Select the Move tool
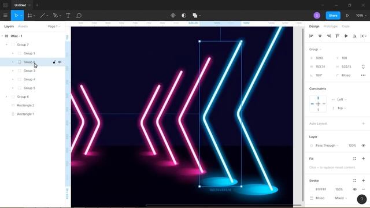Screen dimensions: 370x208 click(16, 16)
